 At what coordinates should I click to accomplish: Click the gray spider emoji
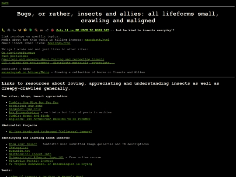[9, 30]
